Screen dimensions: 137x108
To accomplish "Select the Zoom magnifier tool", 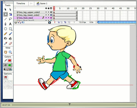I will pyautogui.click(x=10, y=52).
